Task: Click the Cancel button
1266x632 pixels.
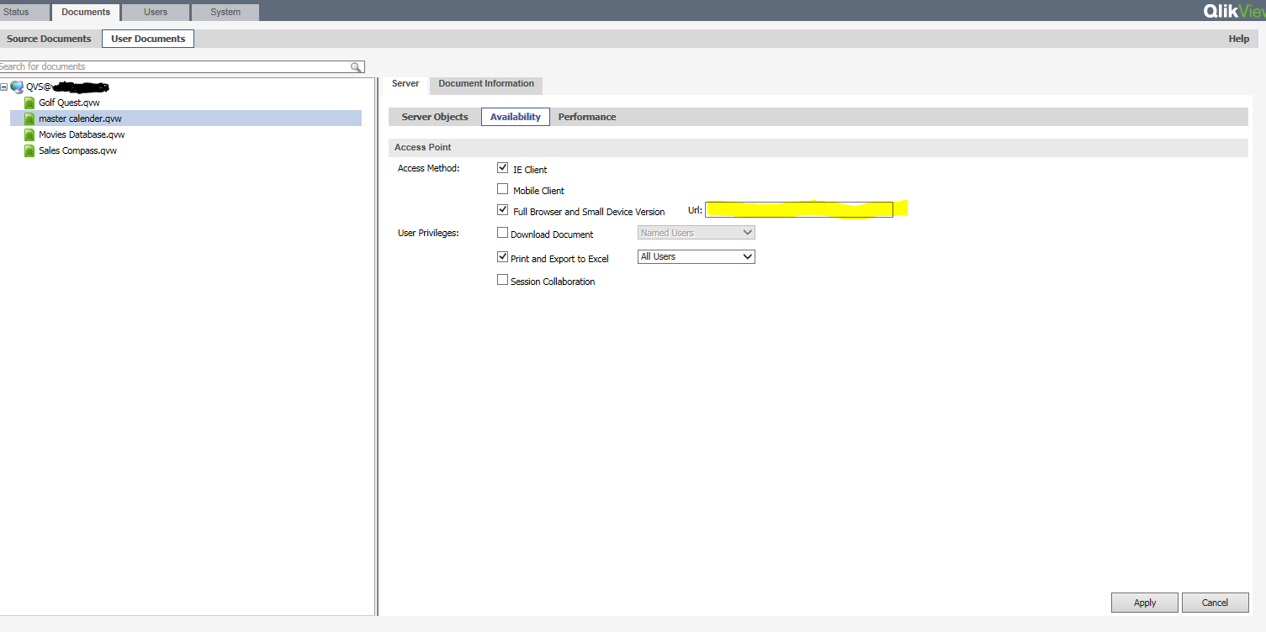Action: tap(1215, 603)
